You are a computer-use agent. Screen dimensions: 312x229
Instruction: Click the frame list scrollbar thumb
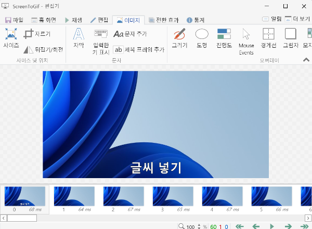click(x=22, y=218)
